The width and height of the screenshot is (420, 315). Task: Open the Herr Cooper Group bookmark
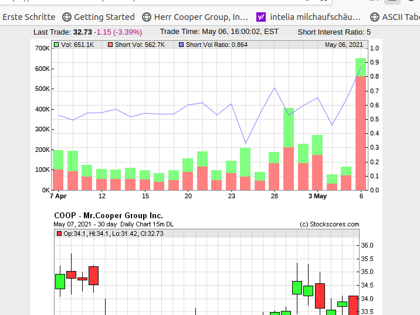pos(195,17)
